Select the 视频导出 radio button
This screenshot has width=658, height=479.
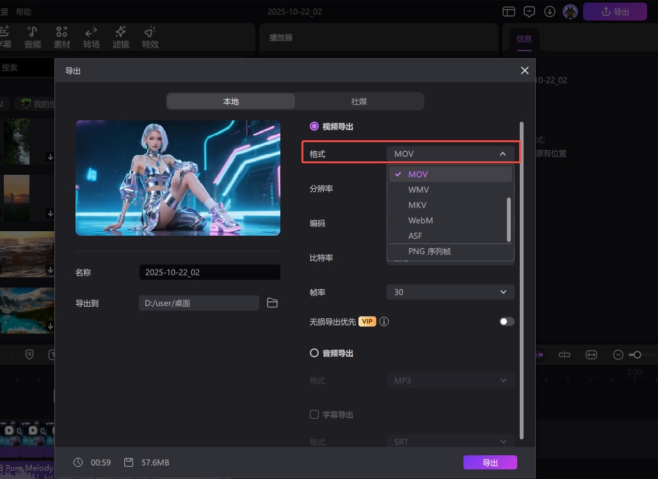tap(314, 127)
